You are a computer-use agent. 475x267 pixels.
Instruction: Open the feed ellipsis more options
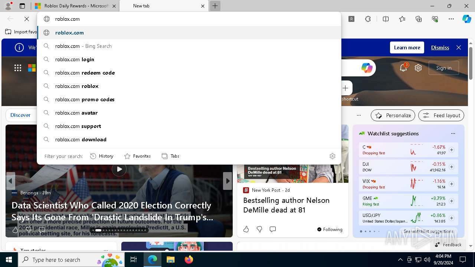coord(359,115)
